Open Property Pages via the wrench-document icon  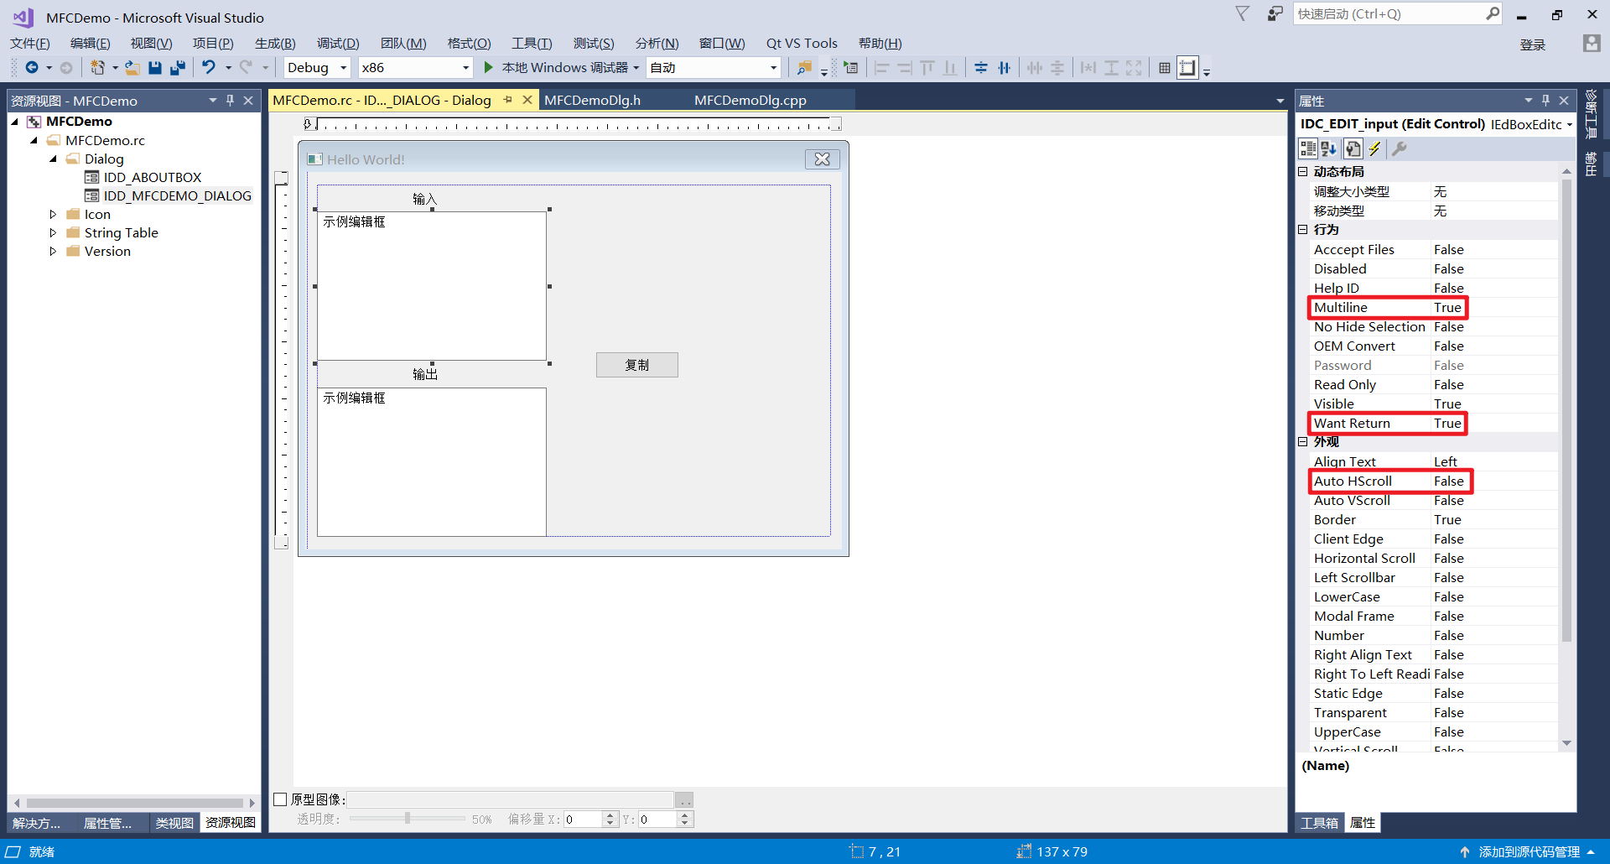coord(1353,148)
